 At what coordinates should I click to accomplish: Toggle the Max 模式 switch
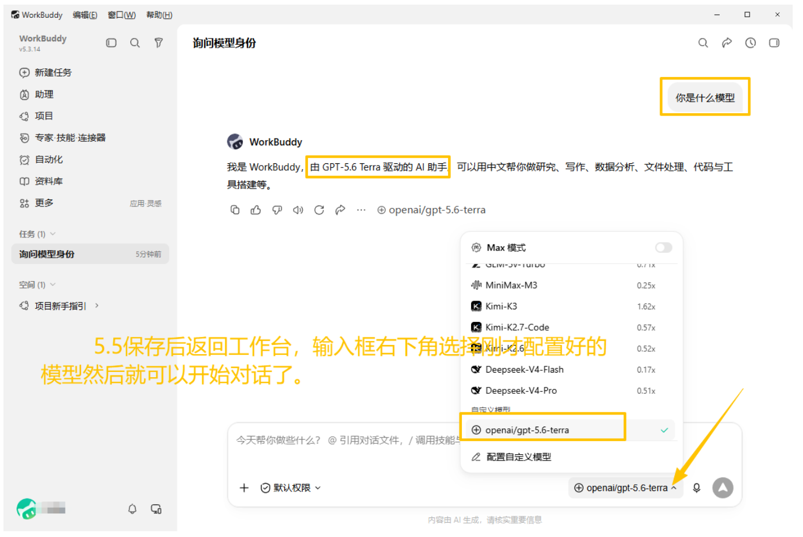pos(663,247)
